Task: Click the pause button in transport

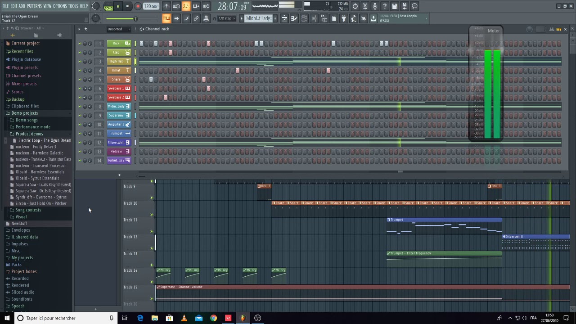Action: pos(118,6)
